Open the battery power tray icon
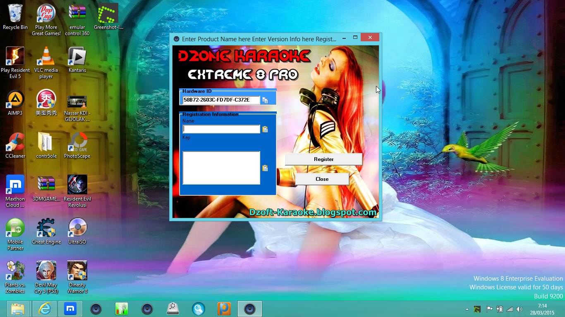The image size is (565, 317). click(x=500, y=309)
